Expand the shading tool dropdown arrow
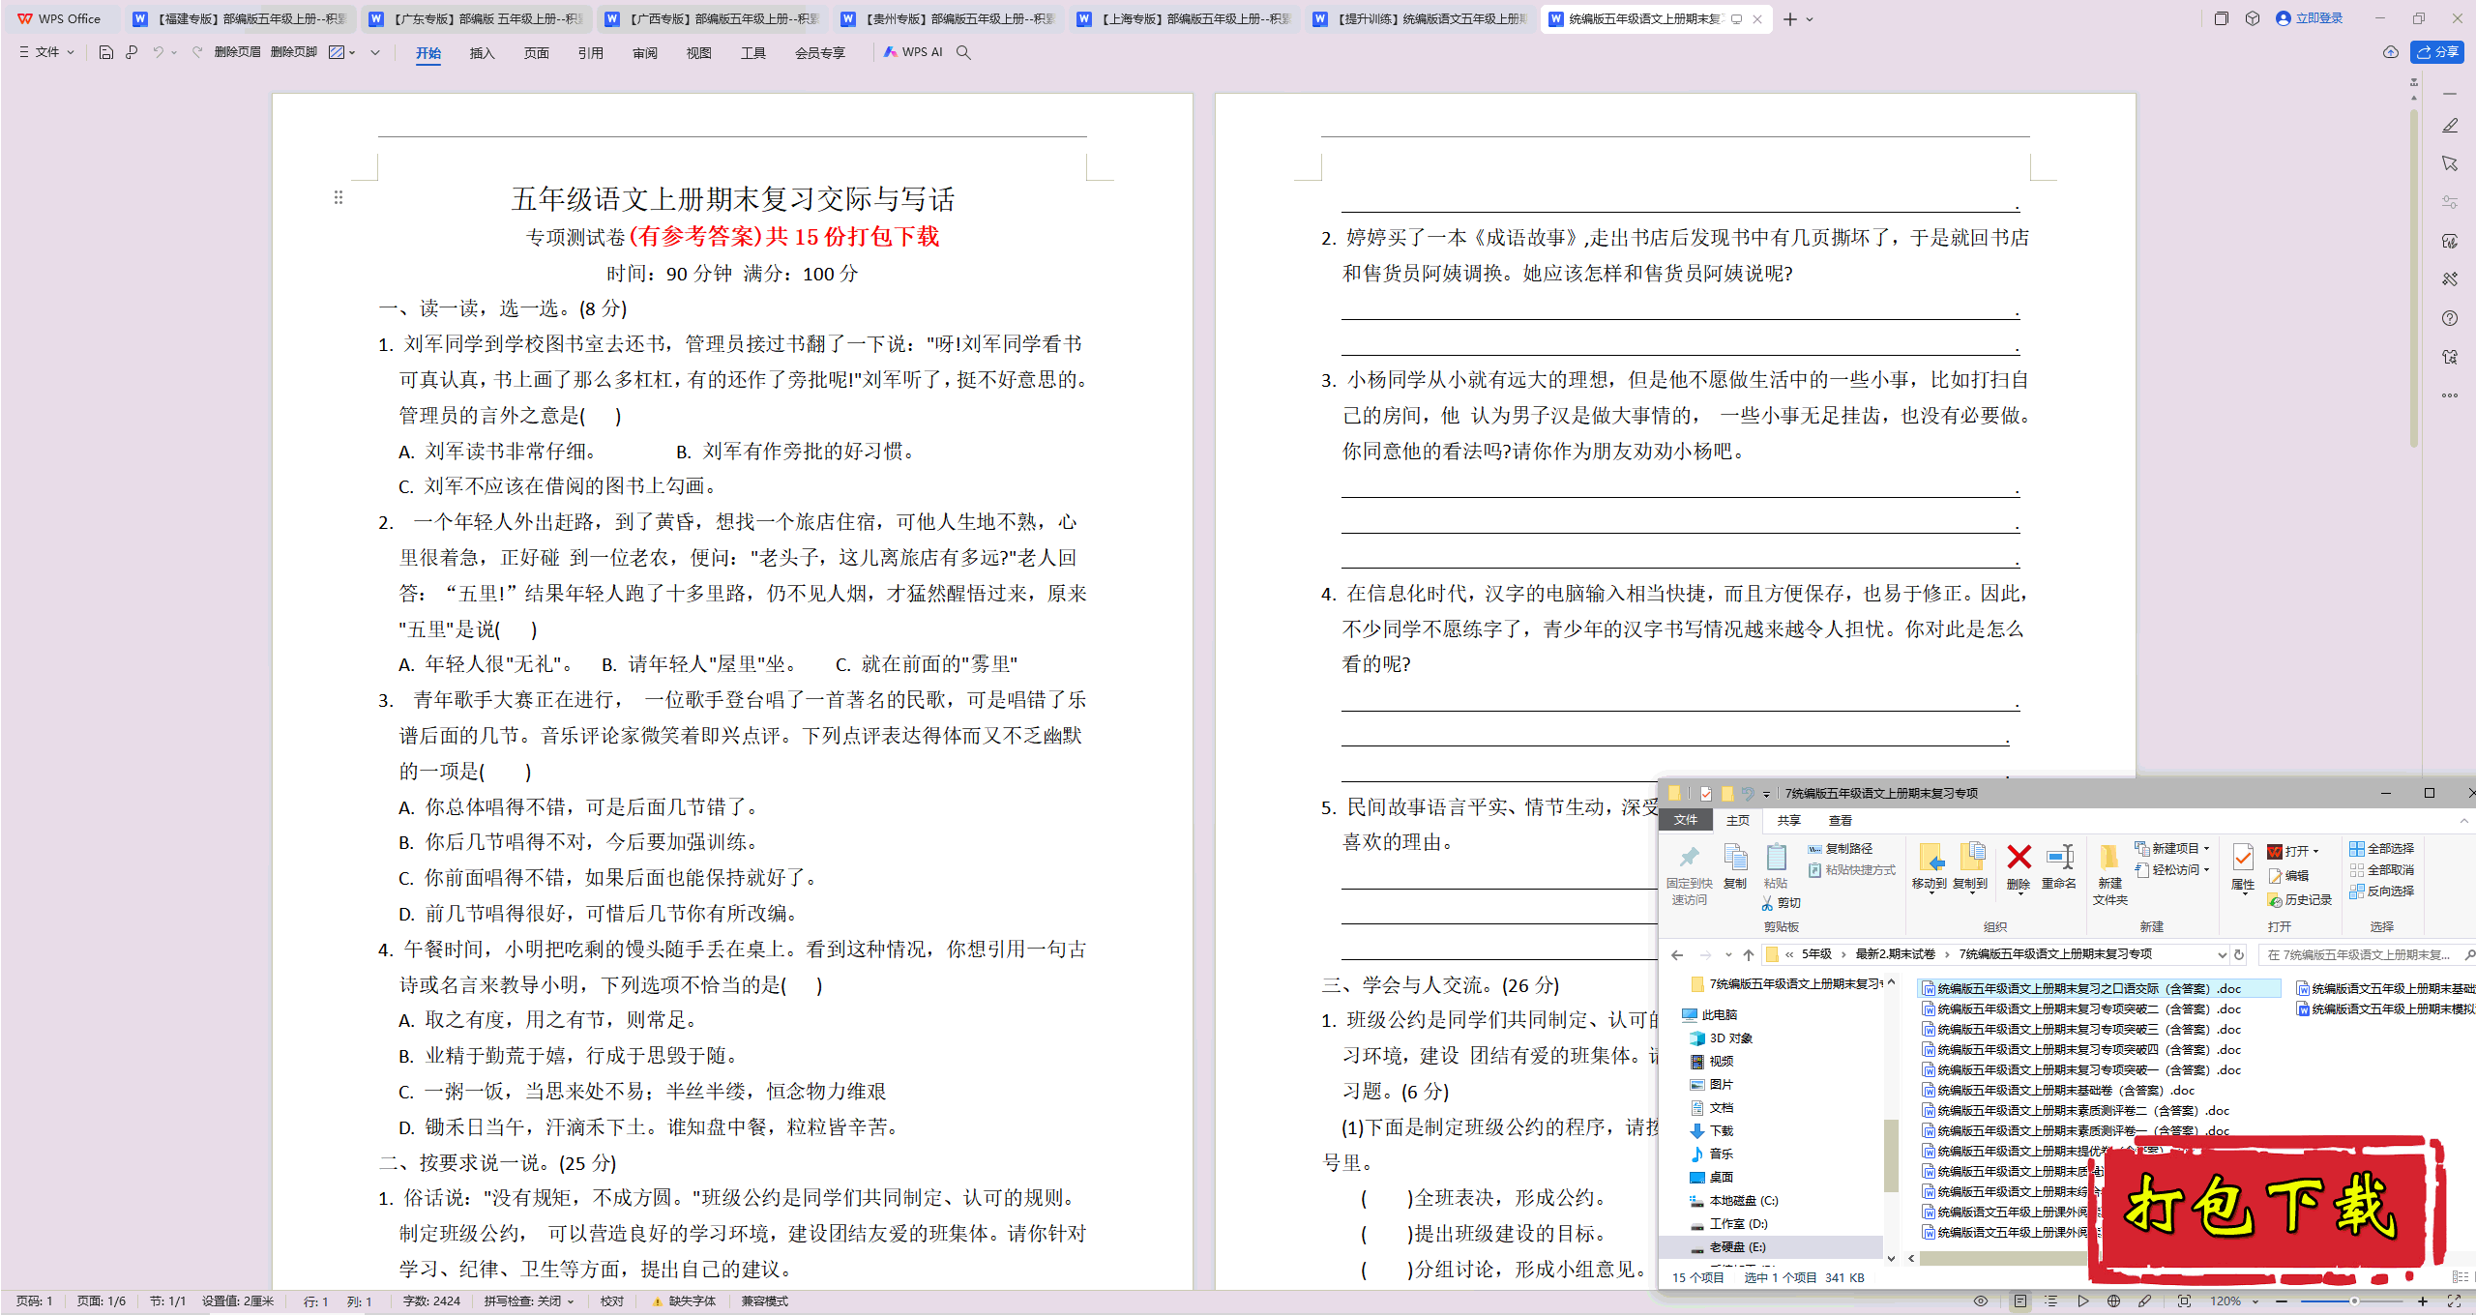The image size is (2476, 1315). (352, 52)
